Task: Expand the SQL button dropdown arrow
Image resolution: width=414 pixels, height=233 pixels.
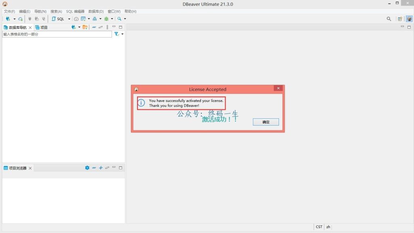Action: [x=69, y=19]
